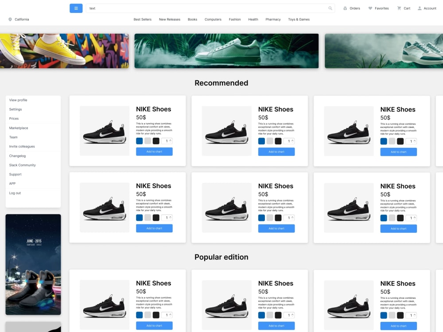Open the Pharmacy category
443x332 pixels.
click(273, 19)
